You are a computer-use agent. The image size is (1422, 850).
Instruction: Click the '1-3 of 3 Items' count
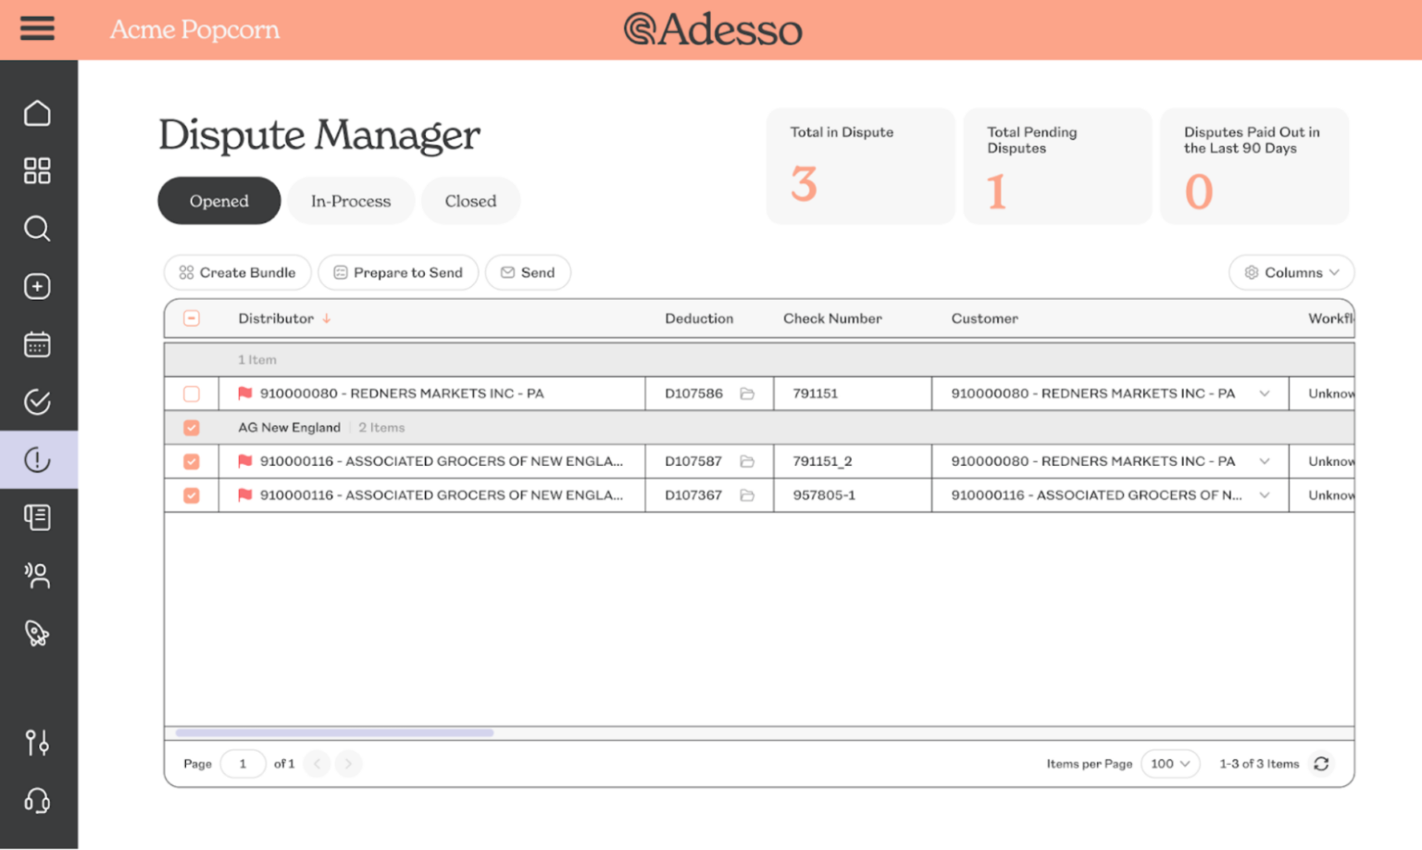click(1259, 764)
